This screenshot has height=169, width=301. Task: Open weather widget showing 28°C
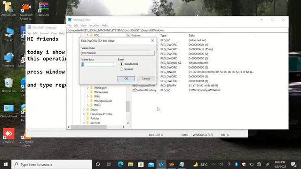pos(200,164)
